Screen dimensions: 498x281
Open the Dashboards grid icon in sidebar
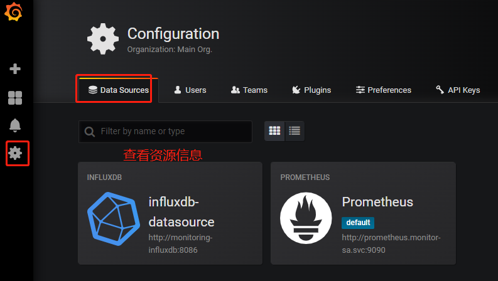tap(15, 98)
